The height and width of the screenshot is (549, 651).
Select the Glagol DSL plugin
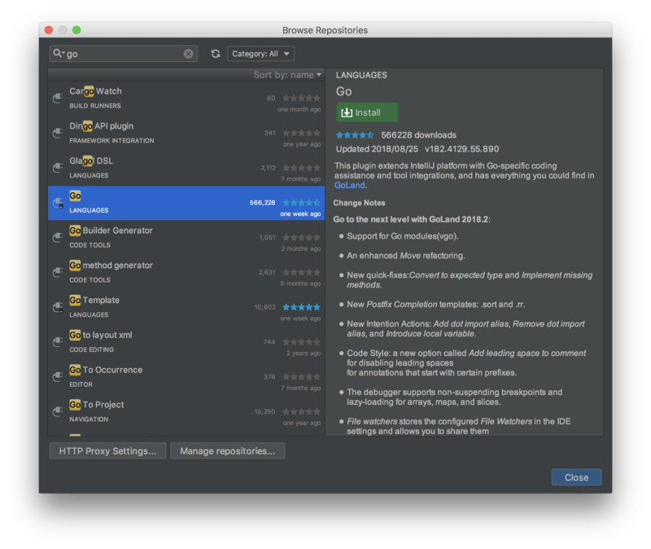pyautogui.click(x=186, y=169)
